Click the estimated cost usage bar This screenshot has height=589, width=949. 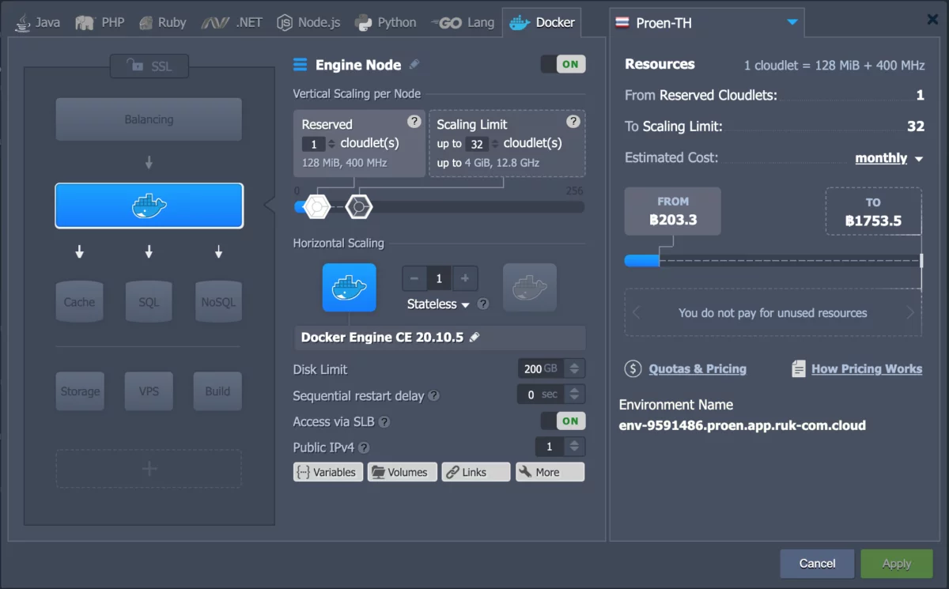(773, 260)
